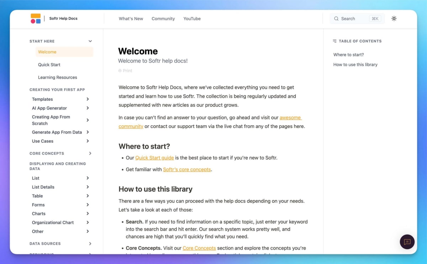Click the Table of Contents list icon
The width and height of the screenshot is (427, 264).
pos(334,41)
